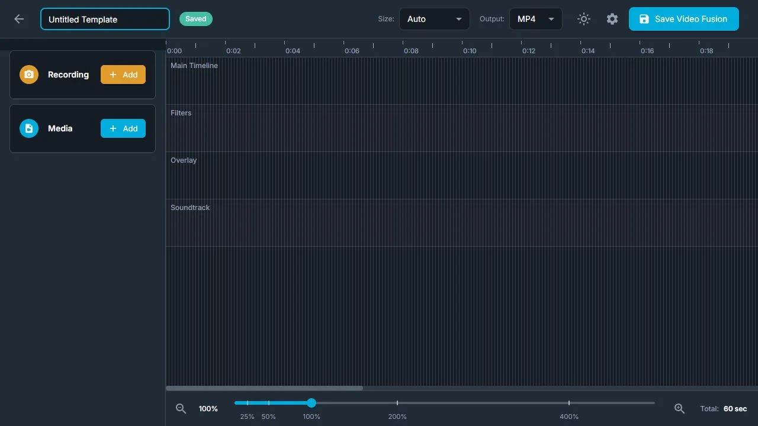
Task: Add new Media
Action: click(x=123, y=128)
